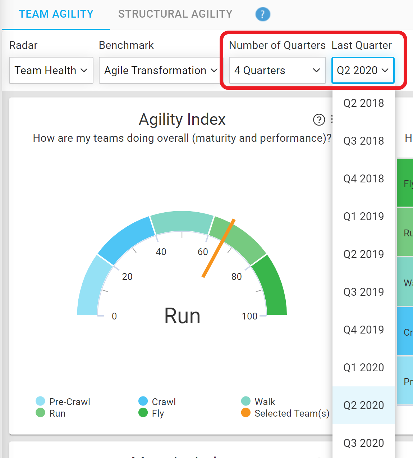413x458 pixels.
Task: Switch to the Team Agility tab
Action: (x=56, y=14)
